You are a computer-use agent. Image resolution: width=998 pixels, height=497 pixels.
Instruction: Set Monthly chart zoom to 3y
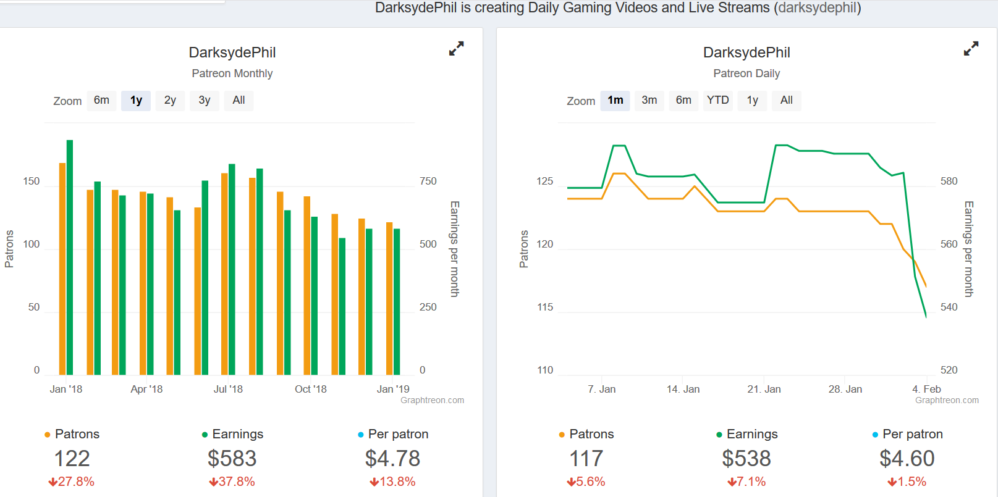click(x=205, y=100)
